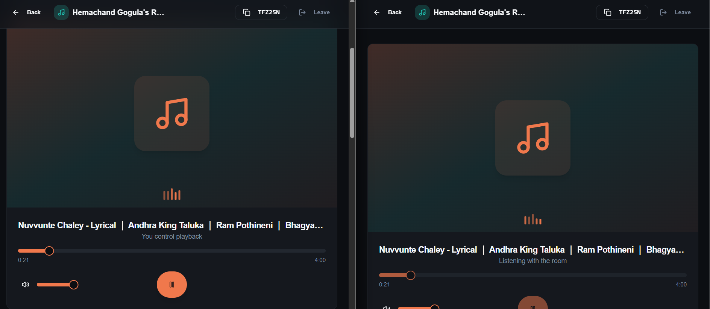Image resolution: width=710 pixels, height=309 pixels.
Task: Go Back in the left window
Action: point(27,12)
